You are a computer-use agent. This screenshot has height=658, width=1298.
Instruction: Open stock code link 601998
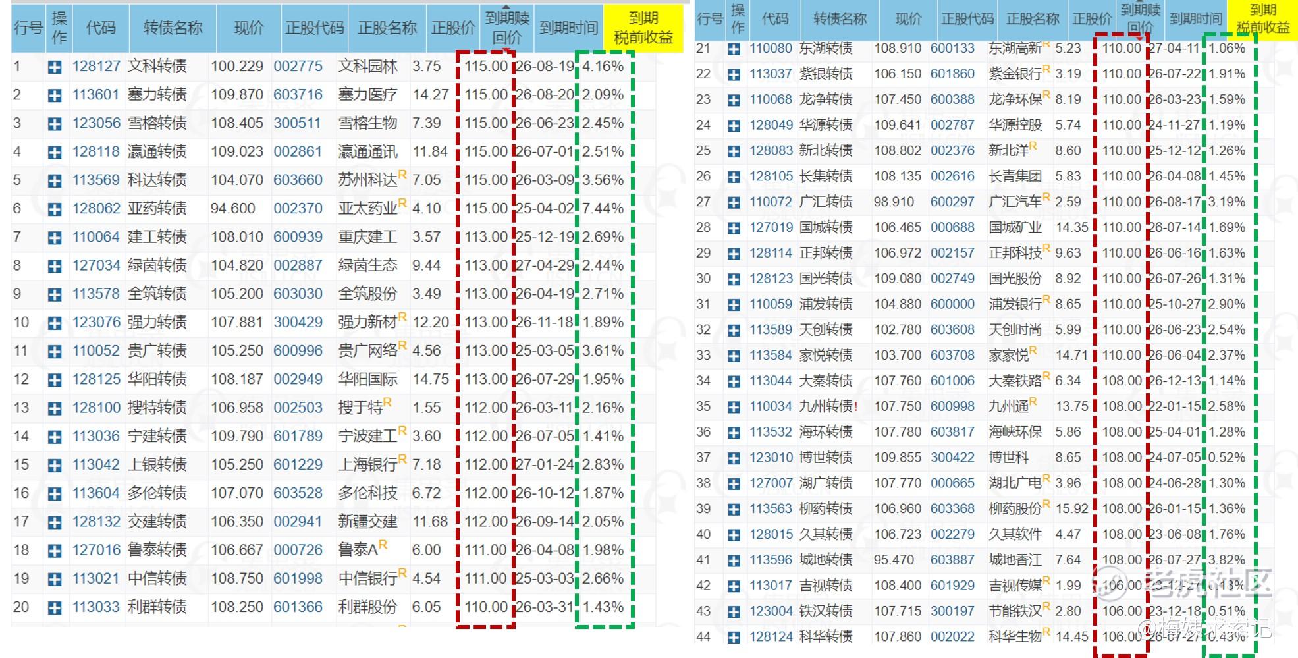(298, 578)
